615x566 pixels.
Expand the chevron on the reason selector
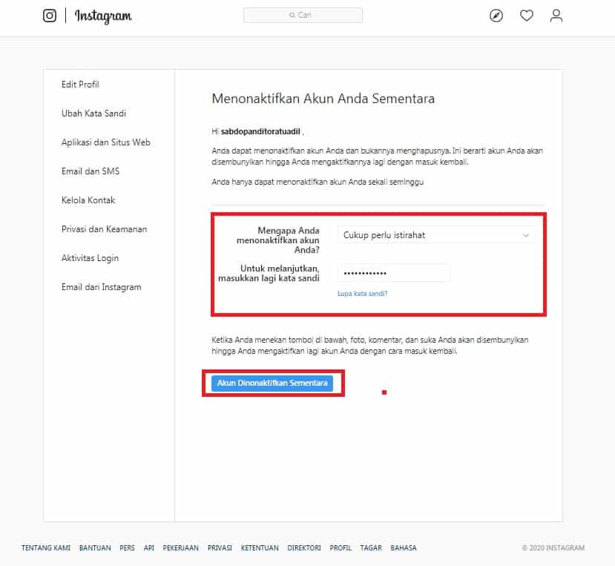click(527, 234)
